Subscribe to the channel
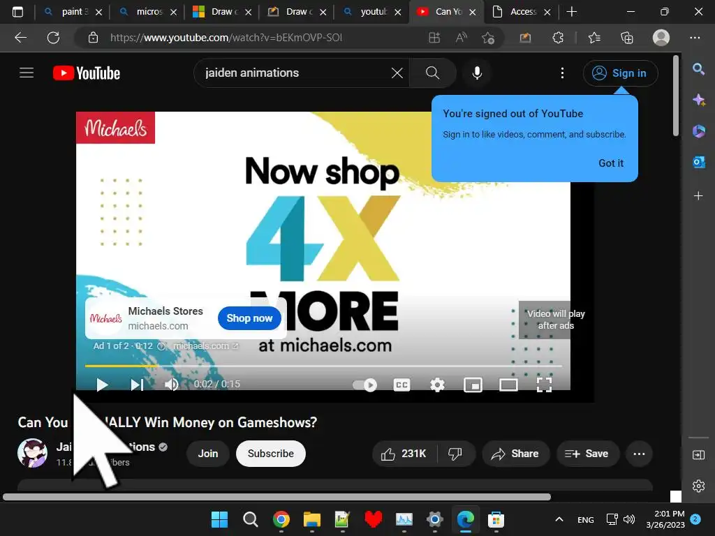This screenshot has height=536, width=715. pos(271,454)
